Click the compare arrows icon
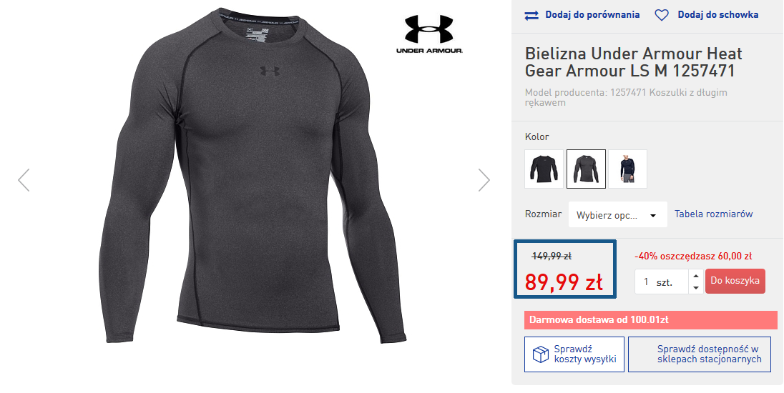 tap(531, 15)
